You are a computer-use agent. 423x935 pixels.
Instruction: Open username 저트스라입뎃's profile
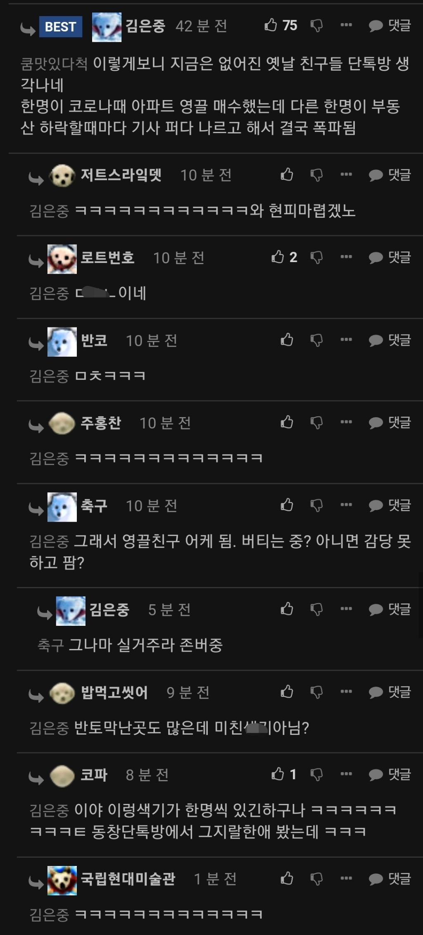point(121,175)
